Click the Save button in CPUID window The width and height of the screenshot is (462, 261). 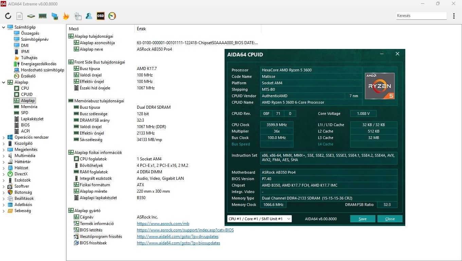pyautogui.click(x=363, y=219)
